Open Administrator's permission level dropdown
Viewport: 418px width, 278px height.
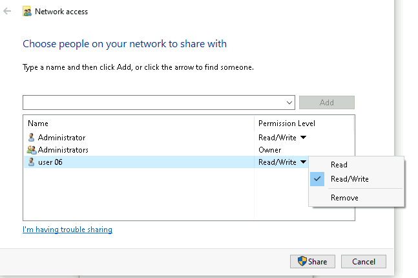tap(303, 138)
